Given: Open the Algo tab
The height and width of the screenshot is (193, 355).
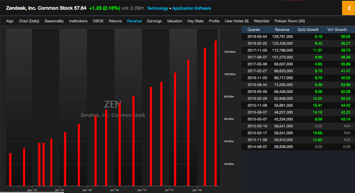Looking at the screenshot, I should pos(10,21).
